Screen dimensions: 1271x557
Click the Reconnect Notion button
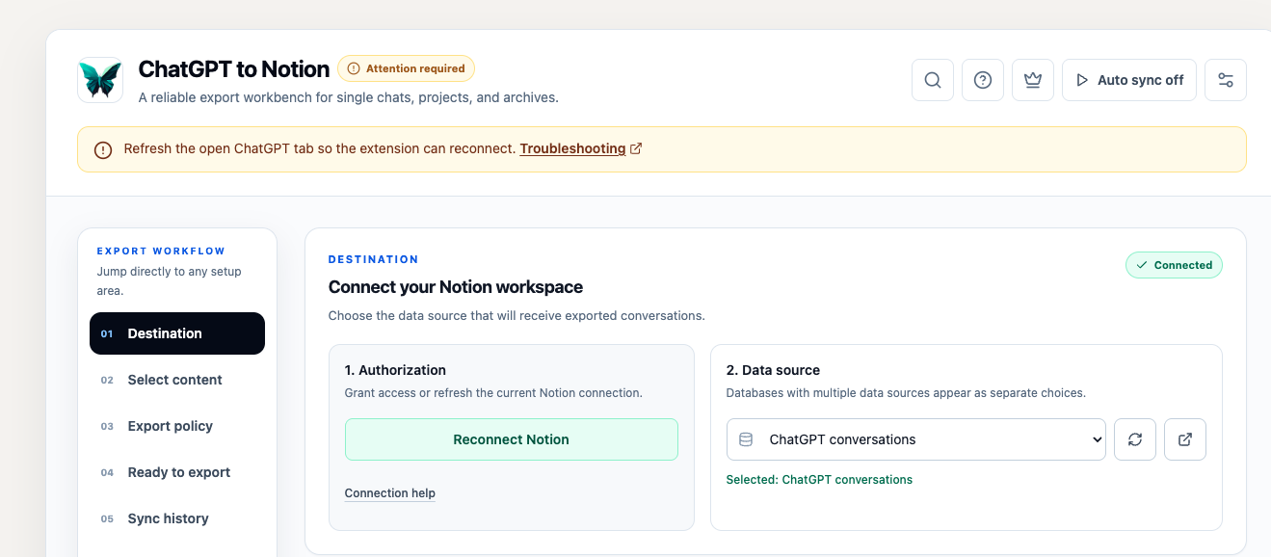pyautogui.click(x=512, y=439)
